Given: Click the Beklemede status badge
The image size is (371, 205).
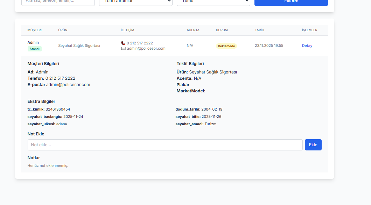Looking at the screenshot, I should click(x=226, y=46).
